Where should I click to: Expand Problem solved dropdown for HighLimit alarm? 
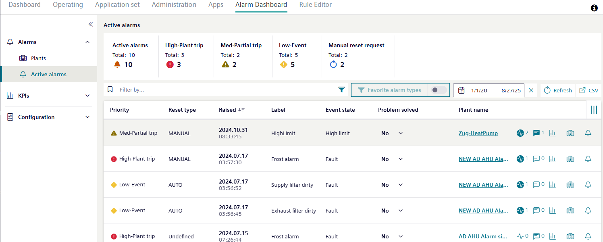click(x=400, y=133)
